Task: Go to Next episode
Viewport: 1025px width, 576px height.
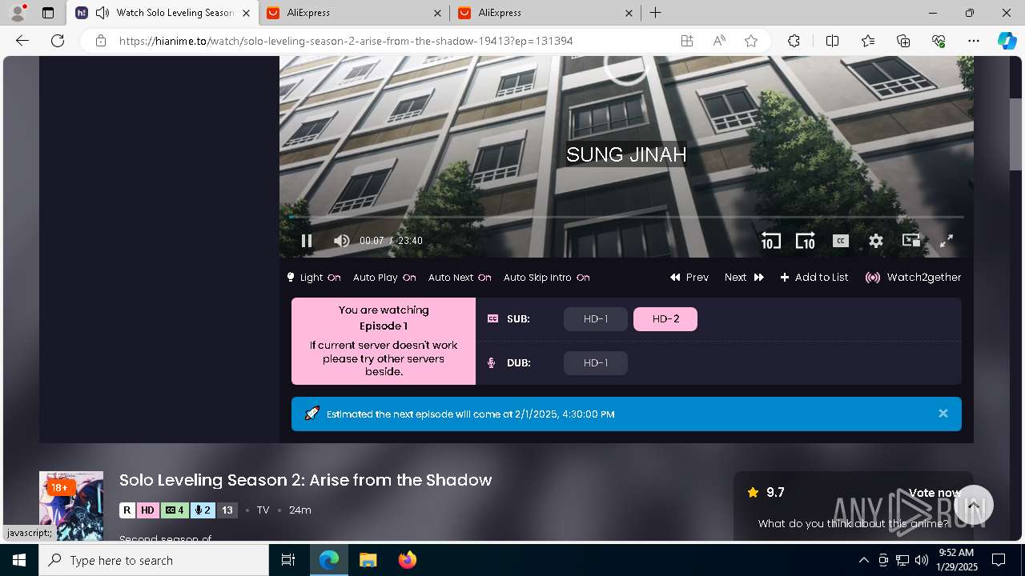Action: pyautogui.click(x=744, y=278)
